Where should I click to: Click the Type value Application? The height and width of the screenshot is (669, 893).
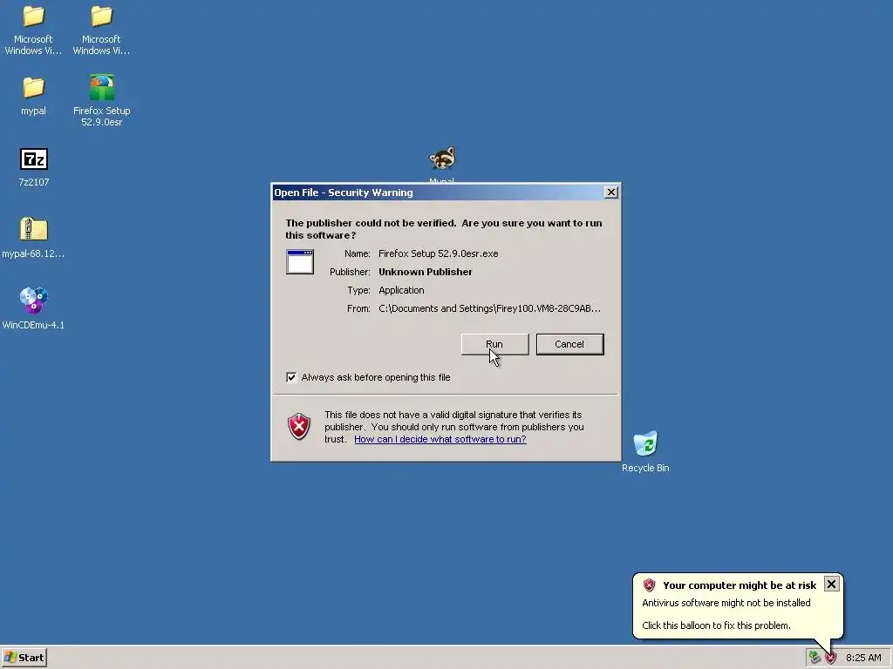tap(401, 290)
